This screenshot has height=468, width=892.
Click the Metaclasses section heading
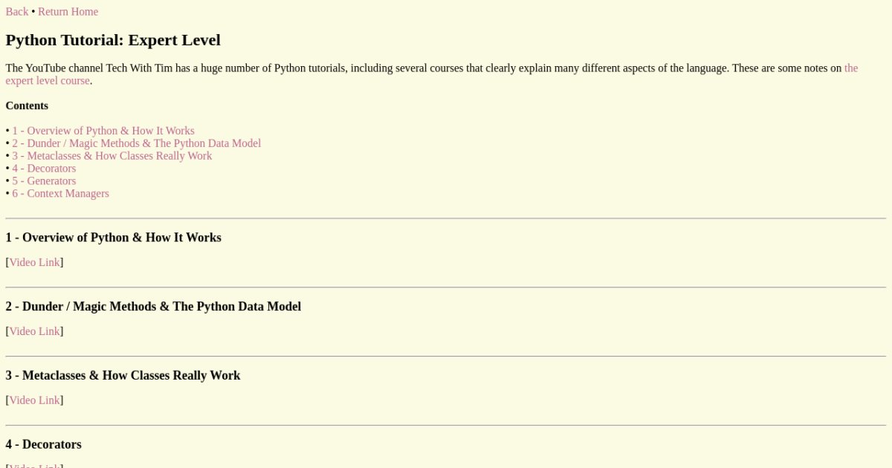click(123, 376)
